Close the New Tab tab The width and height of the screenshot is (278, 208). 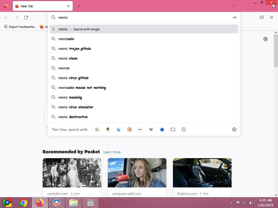(x=68, y=6)
